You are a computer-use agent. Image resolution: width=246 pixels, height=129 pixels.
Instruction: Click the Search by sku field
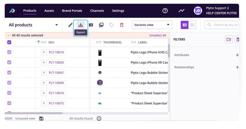click(222, 25)
